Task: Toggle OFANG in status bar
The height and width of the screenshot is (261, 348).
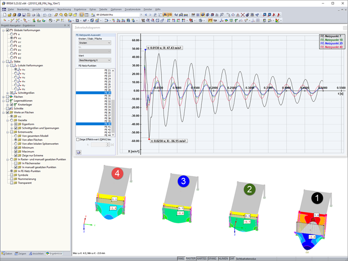Action: point(212,259)
